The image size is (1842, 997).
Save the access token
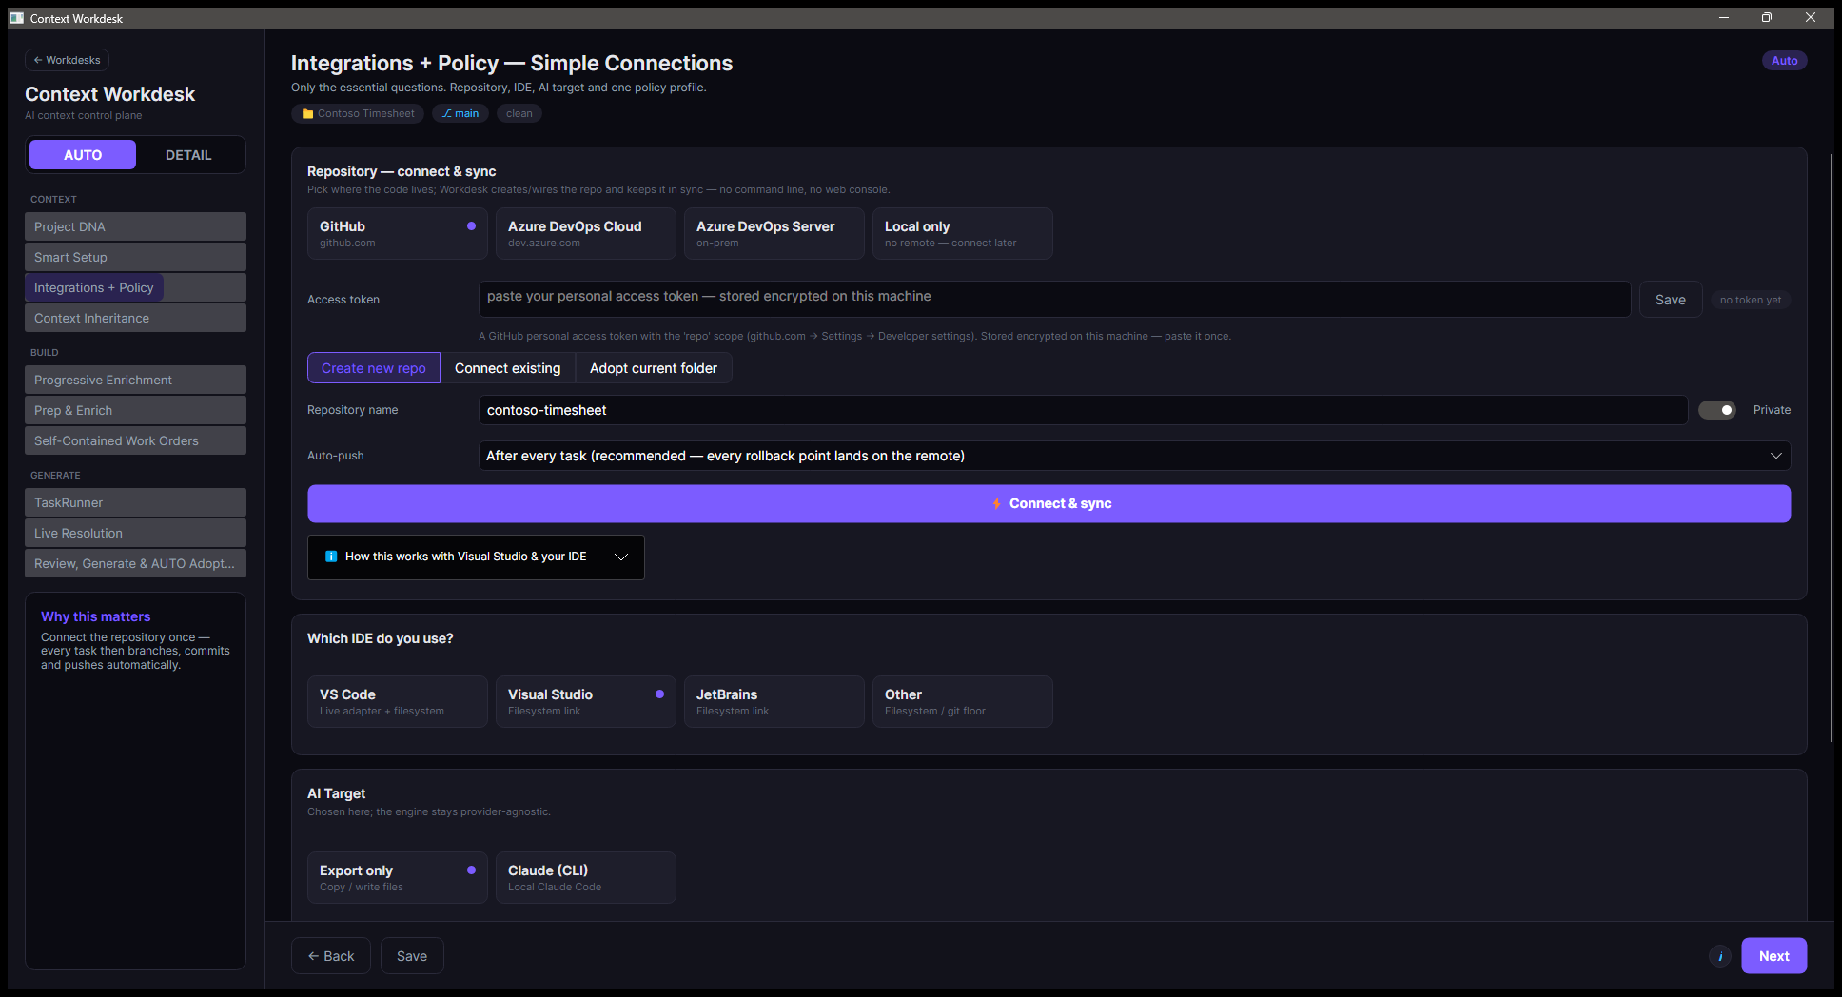[x=1671, y=300]
